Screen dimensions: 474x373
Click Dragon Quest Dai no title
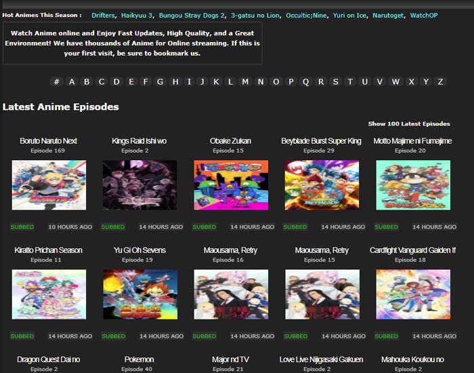click(48, 359)
